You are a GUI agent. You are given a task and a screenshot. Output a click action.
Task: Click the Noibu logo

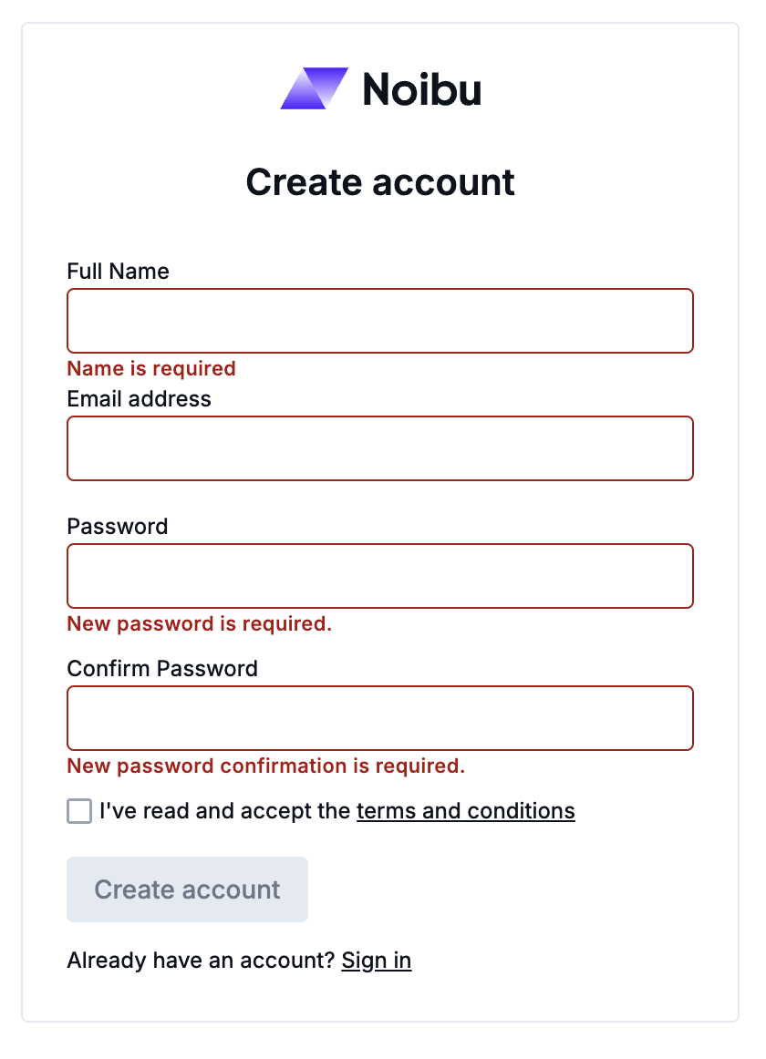380,88
